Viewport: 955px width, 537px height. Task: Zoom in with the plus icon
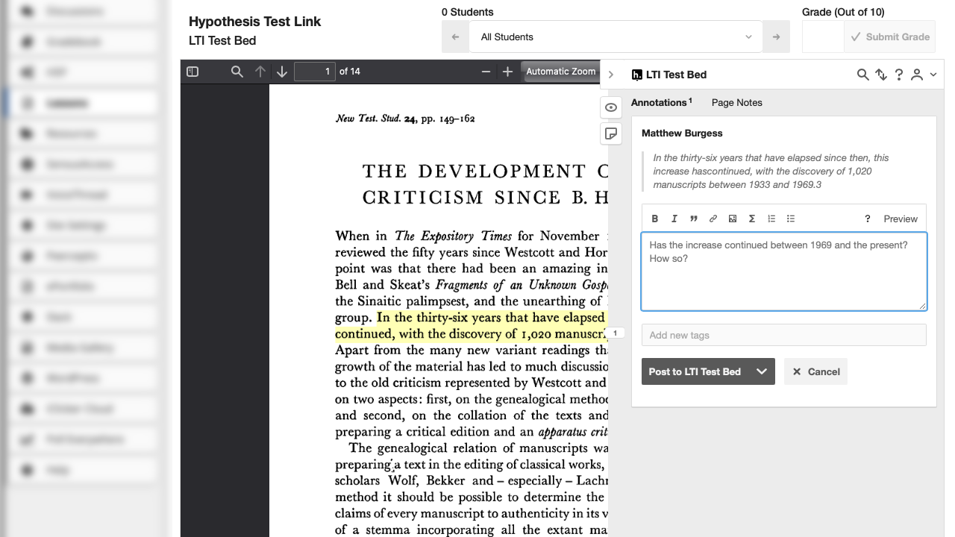[x=507, y=72]
